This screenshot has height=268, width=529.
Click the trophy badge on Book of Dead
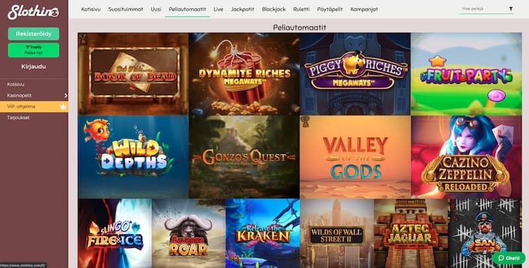coord(82,39)
